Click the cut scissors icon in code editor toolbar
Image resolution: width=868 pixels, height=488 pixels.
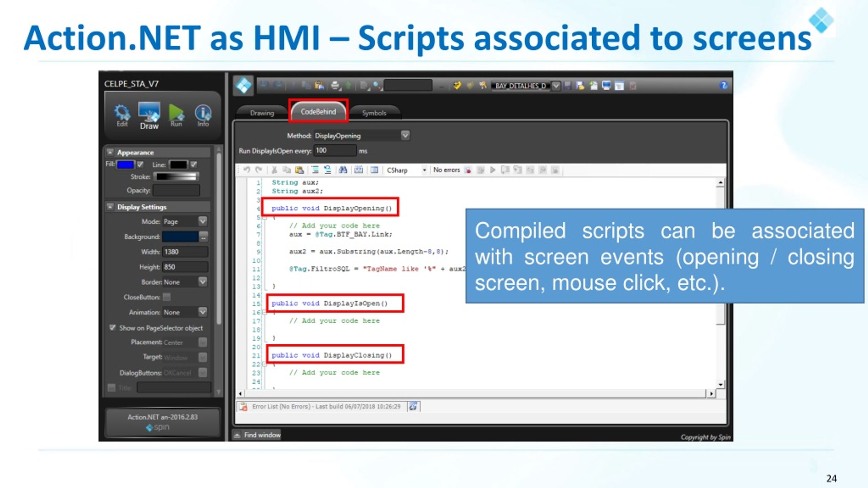(x=274, y=170)
